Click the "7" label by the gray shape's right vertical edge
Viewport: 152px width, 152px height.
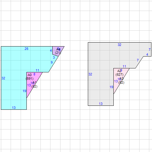pyautogui.click(x=150, y=50)
